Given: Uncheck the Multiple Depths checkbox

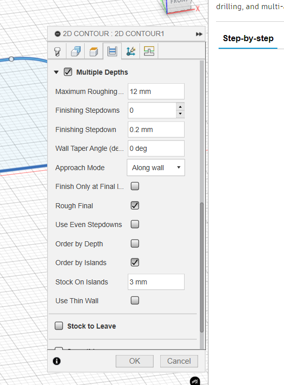Looking at the screenshot, I should (68, 72).
